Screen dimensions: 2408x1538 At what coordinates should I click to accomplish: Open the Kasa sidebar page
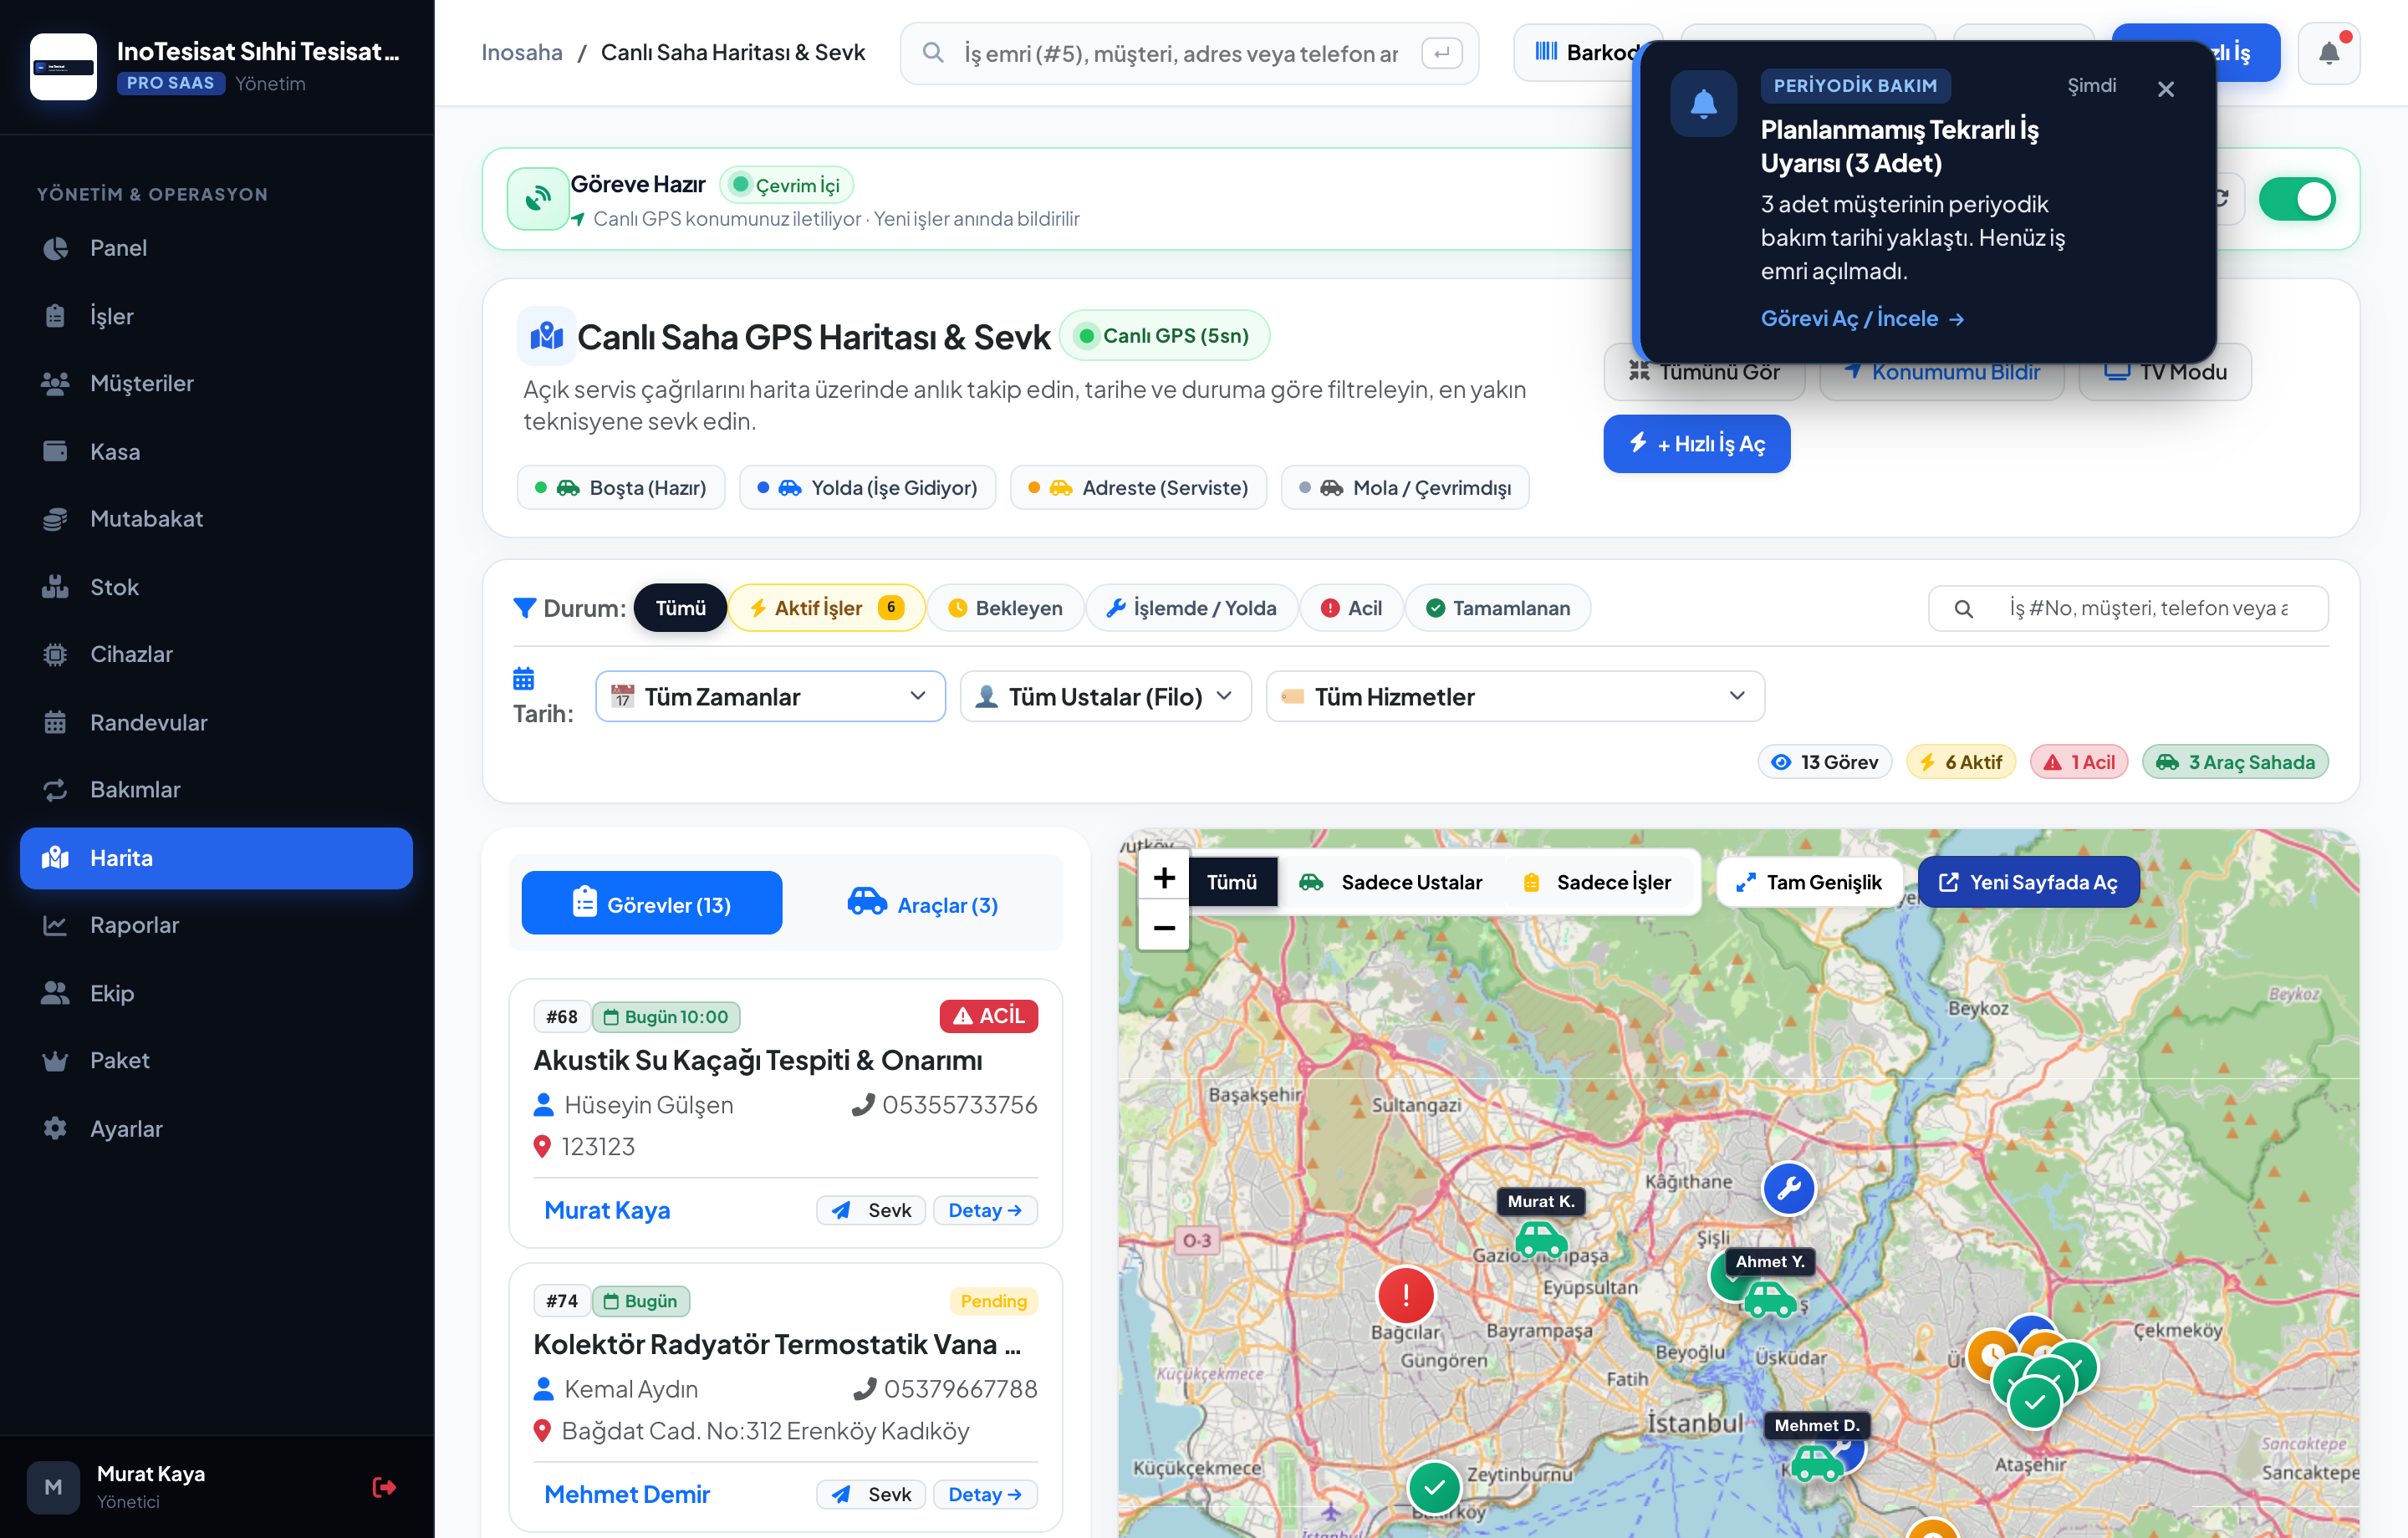pyautogui.click(x=216, y=451)
